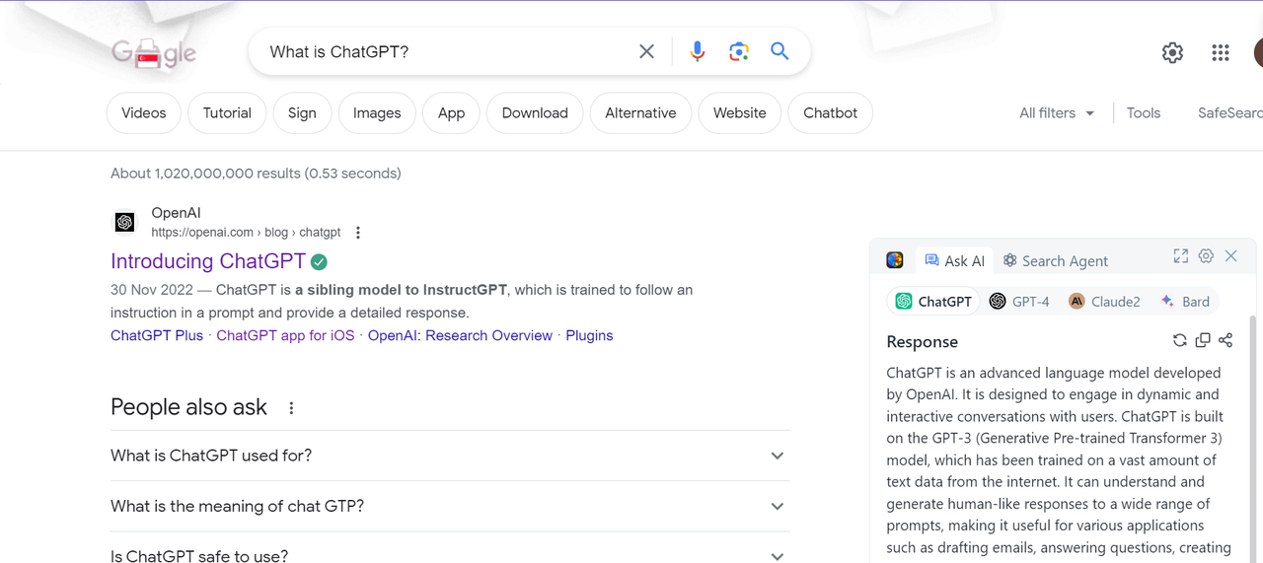Open Google apps grid icon
Screen dimensions: 1263x563
point(1221,53)
